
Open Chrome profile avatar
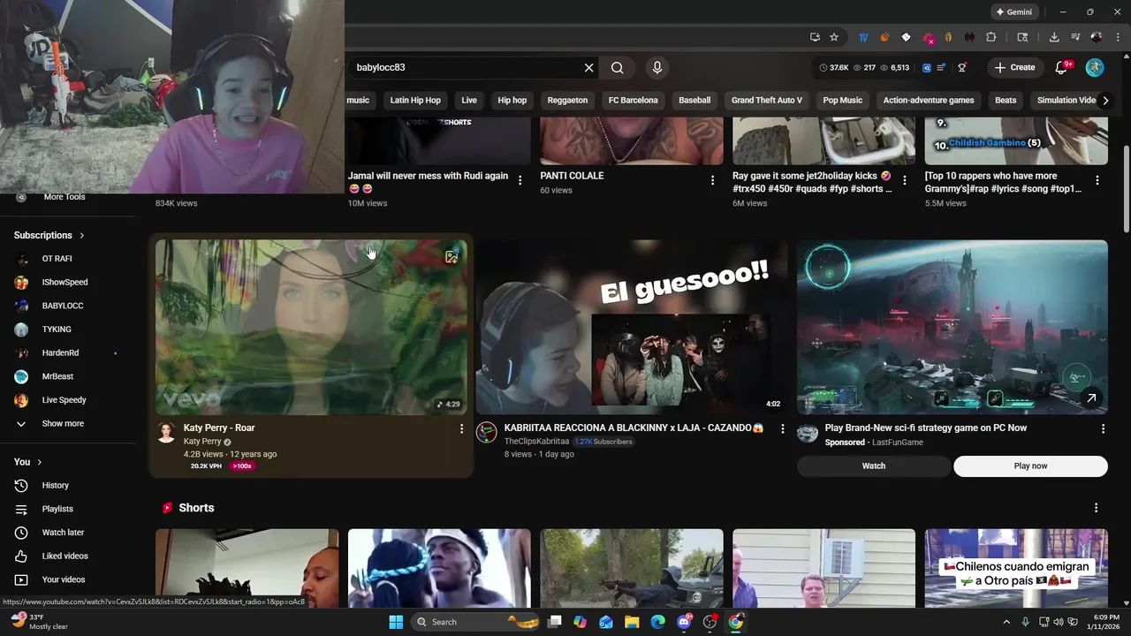(1097, 37)
